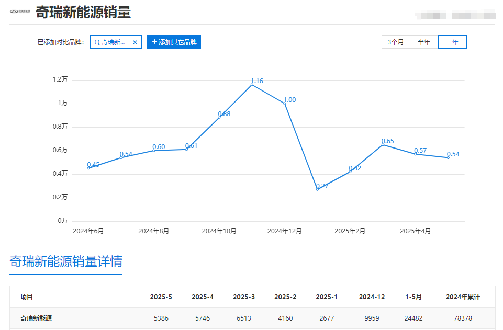Click the 2024年10月 axis label
This screenshot has height=330, width=503.
click(219, 231)
